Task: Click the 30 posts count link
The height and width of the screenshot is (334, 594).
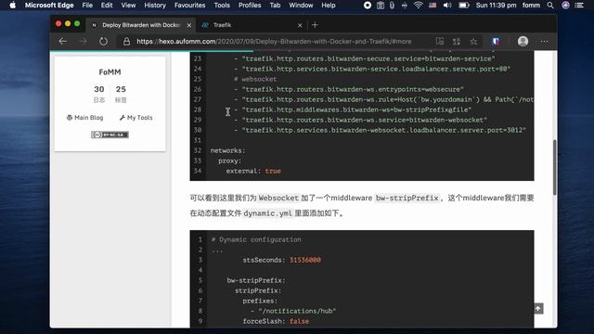Action: pyautogui.click(x=99, y=94)
